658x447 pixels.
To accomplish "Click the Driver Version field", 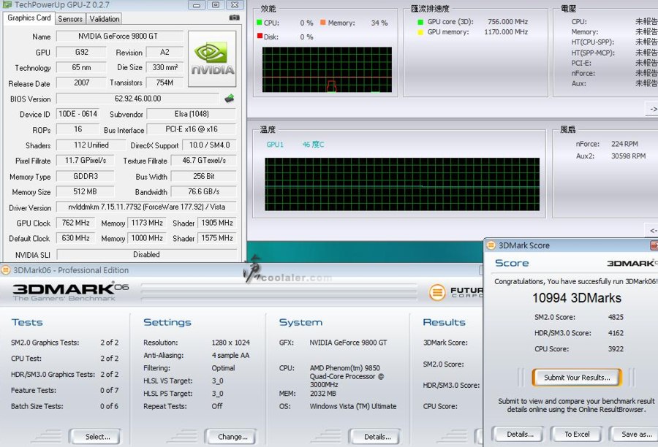I will click(146, 207).
